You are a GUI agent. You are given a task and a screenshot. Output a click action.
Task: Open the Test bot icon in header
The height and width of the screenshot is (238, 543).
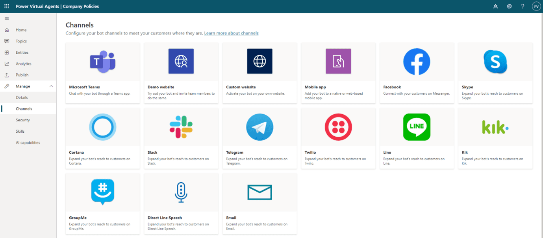[495, 6]
